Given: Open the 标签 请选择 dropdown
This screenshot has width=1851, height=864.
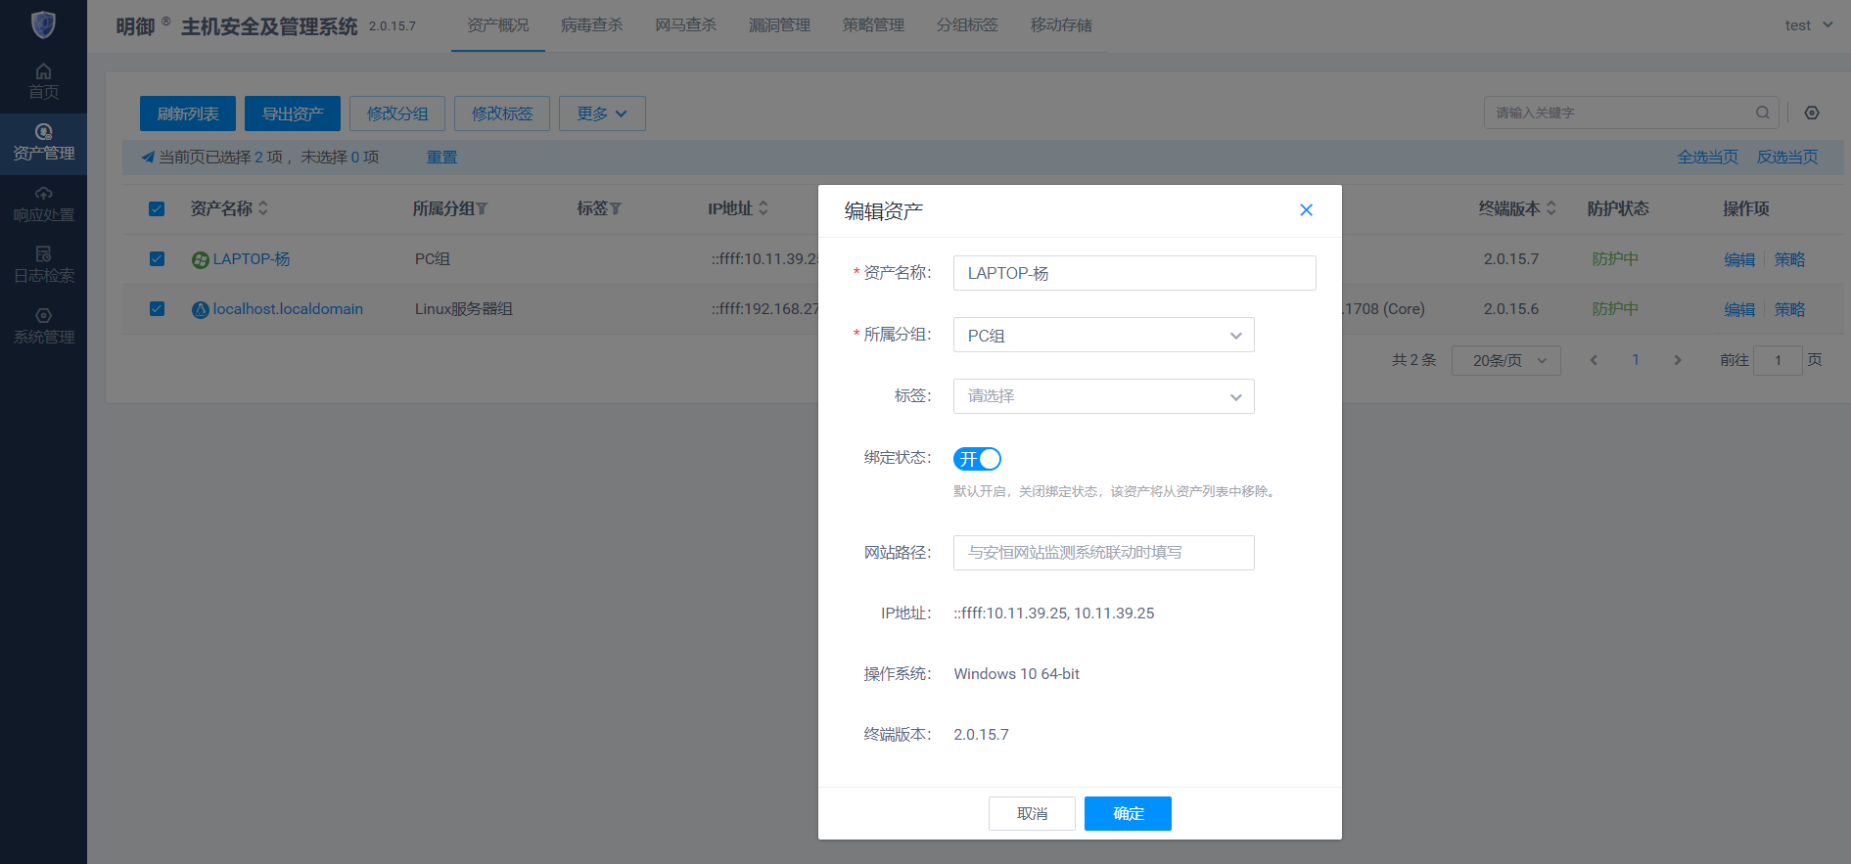Looking at the screenshot, I should click(x=1103, y=396).
